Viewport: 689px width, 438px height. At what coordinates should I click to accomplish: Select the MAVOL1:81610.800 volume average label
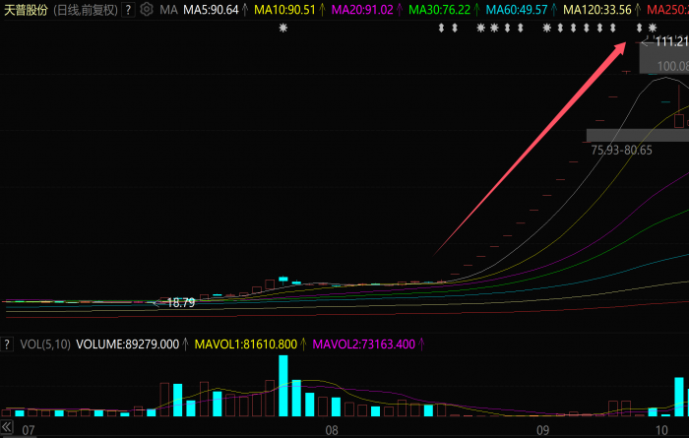[x=246, y=344]
